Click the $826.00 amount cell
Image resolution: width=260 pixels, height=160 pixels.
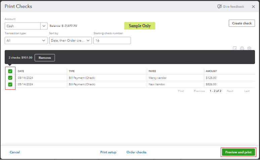[x=211, y=84]
